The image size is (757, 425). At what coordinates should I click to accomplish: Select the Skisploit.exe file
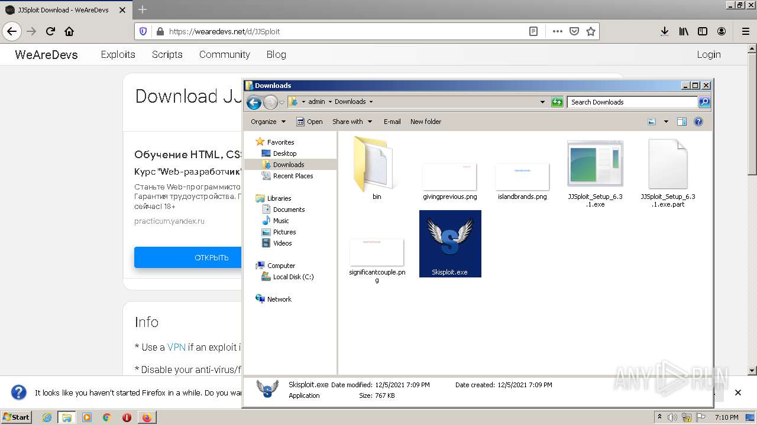click(450, 244)
